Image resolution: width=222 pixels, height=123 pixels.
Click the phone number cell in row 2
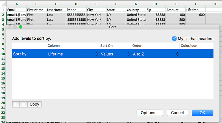click(76, 15)
